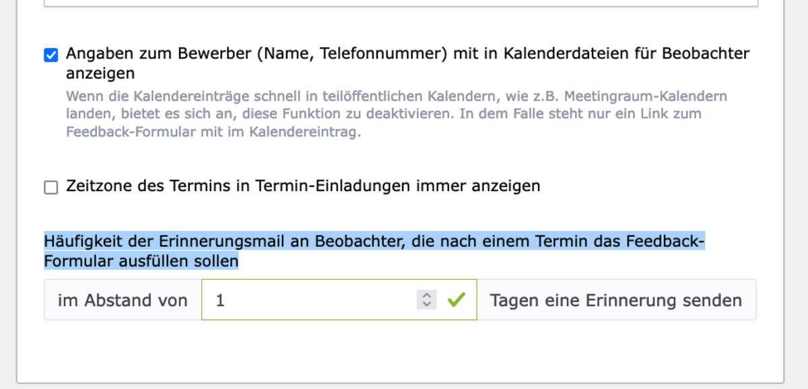
Task: Click "Feedback-Formular mit im Kalendereintrag" hint line
Action: 213,132
